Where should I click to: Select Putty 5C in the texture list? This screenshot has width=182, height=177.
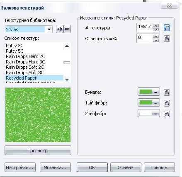[x=34, y=51]
